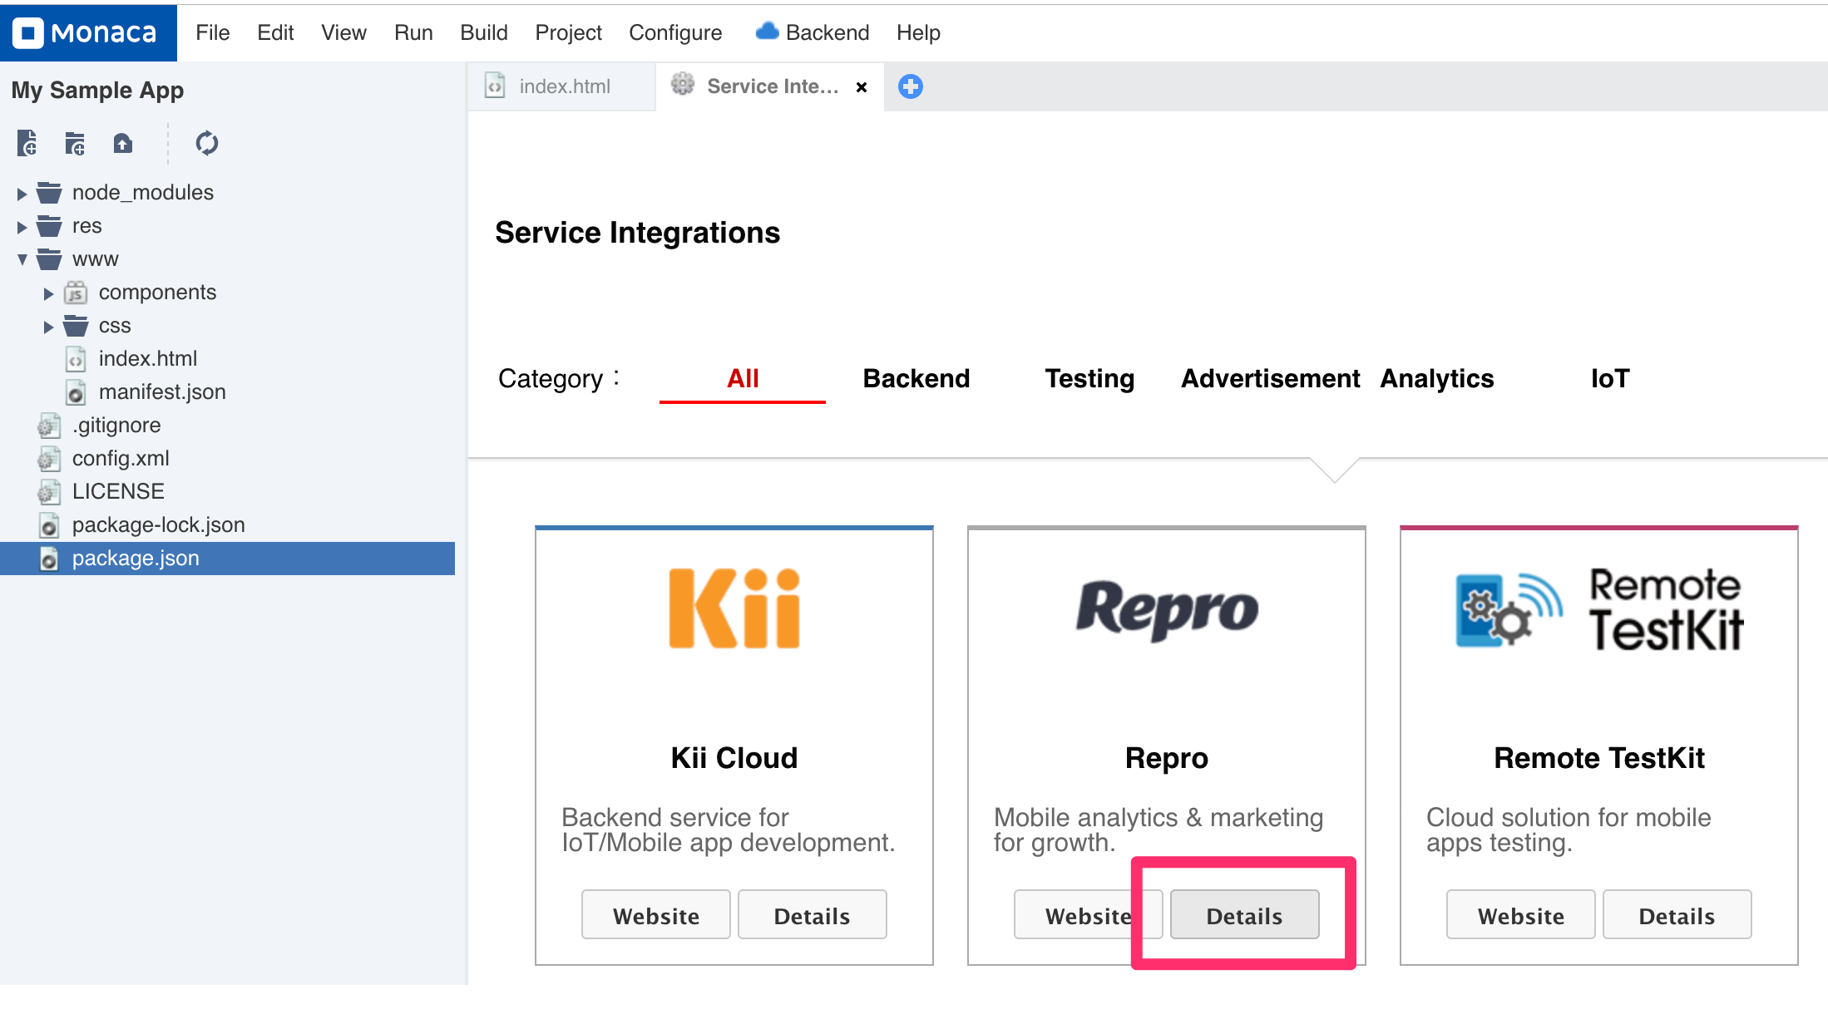Select the Advertisement category filter
The image size is (1828, 1019).
click(1271, 379)
